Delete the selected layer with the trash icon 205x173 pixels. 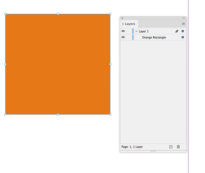178,147
